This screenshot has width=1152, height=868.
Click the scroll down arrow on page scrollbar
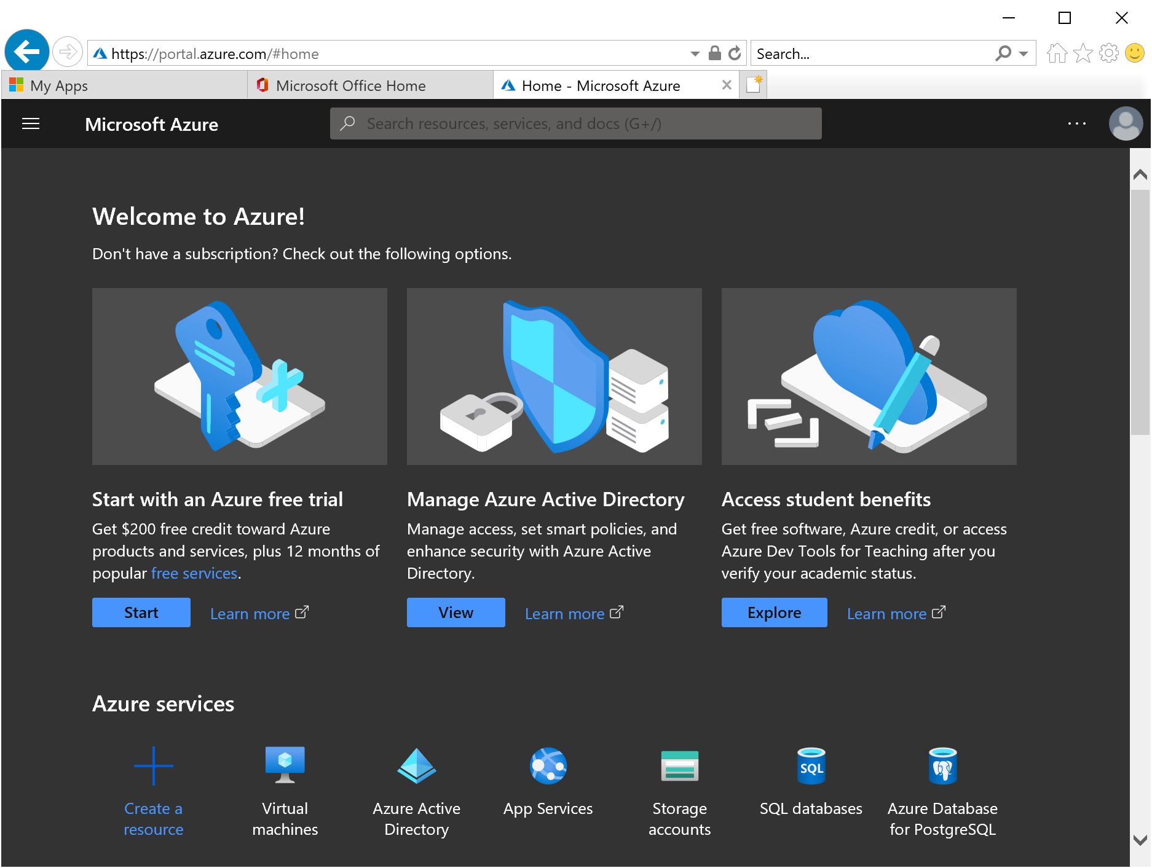pos(1140,840)
